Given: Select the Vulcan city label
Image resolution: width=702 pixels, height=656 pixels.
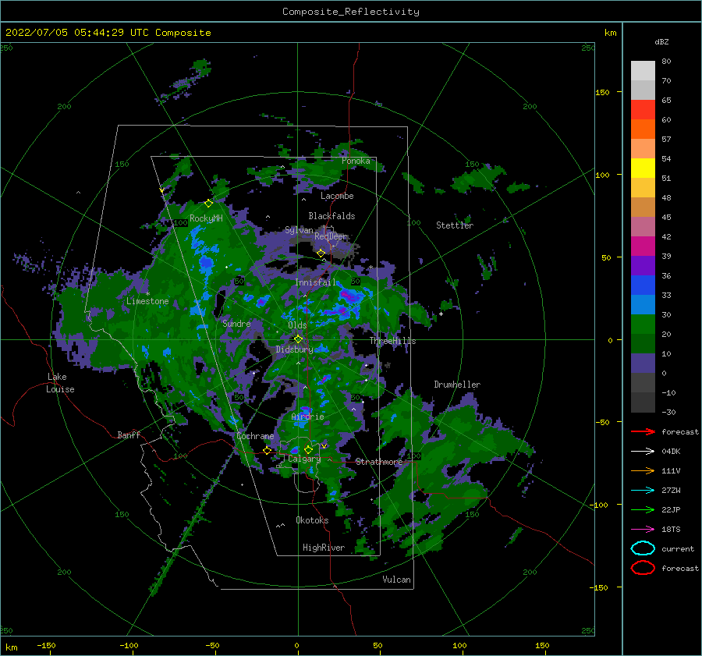Looking at the screenshot, I should (396, 580).
